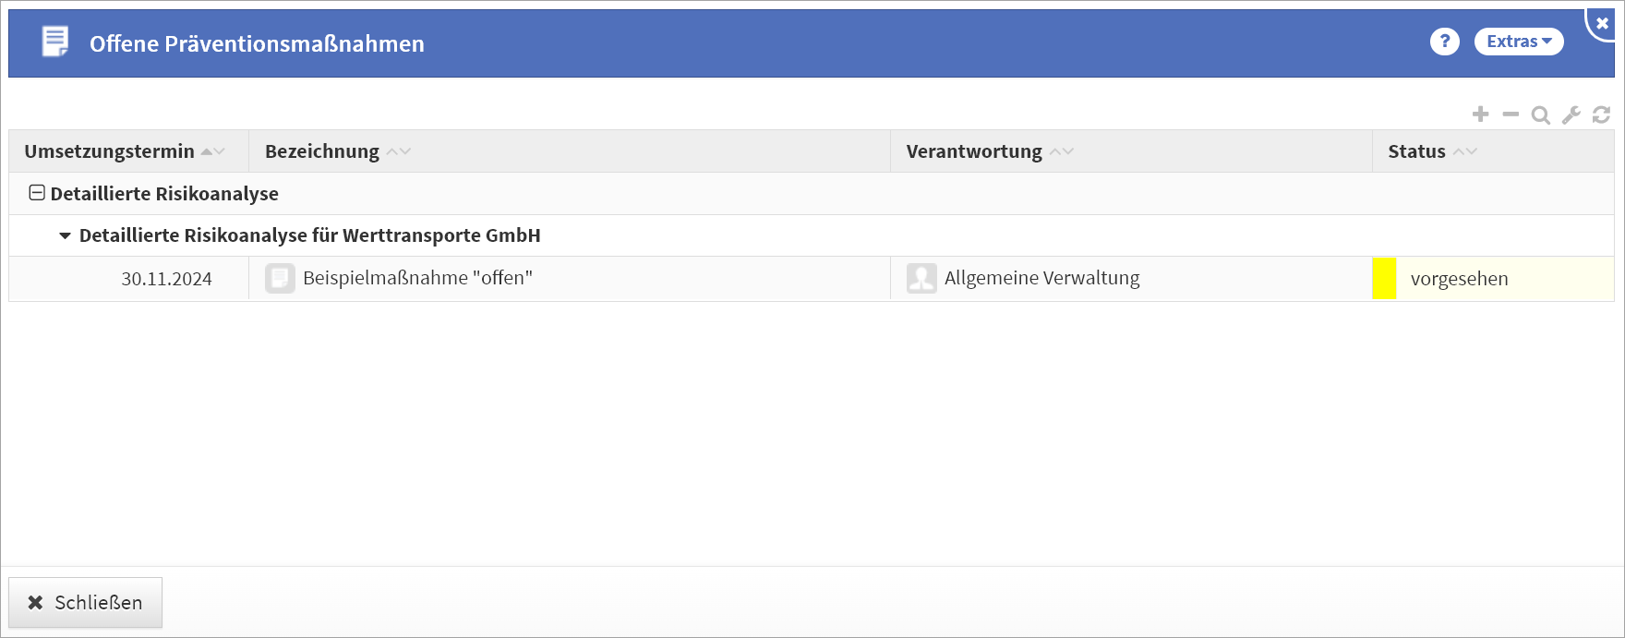Collapse the Werttransporte GmbH subgroup arrow
Image resolution: width=1625 pixels, height=638 pixels.
tap(65, 235)
